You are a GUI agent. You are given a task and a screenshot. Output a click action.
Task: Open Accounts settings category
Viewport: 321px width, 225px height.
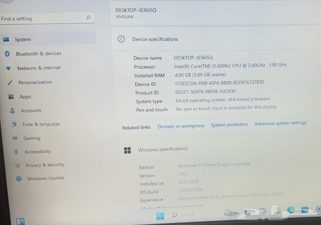31,111
